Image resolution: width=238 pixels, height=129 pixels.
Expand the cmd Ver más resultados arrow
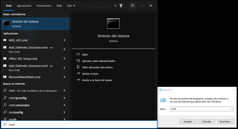point(64,91)
